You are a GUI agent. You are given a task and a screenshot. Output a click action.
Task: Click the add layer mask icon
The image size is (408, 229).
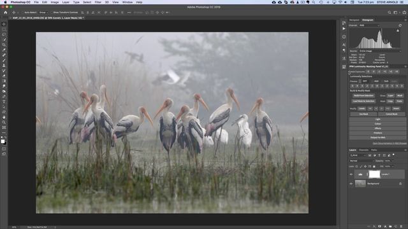(x=380, y=226)
